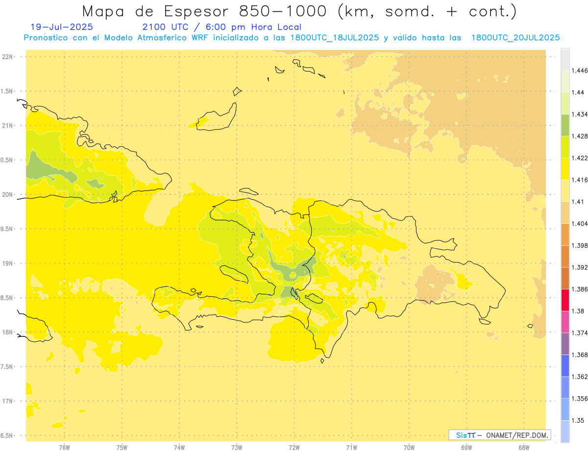Pick the yellow-green 1.422–1.428 legend swatch
This screenshot has width=588, height=454.
click(x=565, y=147)
